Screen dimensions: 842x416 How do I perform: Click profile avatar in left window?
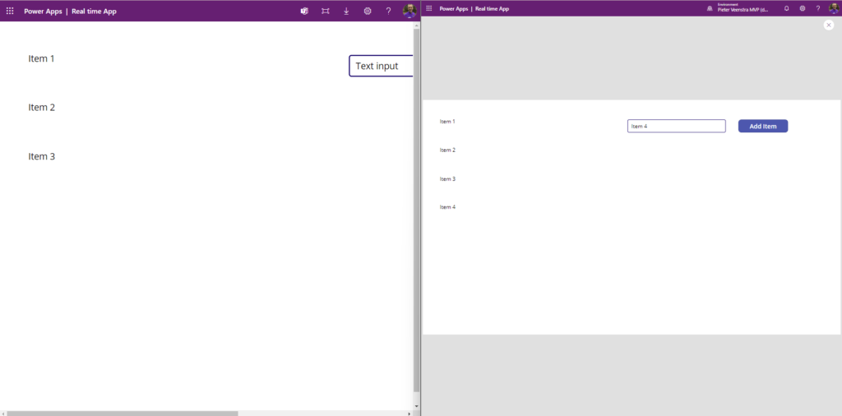pos(409,11)
